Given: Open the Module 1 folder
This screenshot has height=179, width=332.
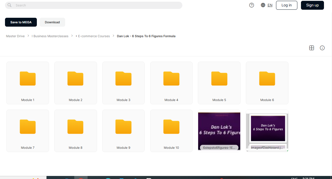Looking at the screenshot, I should 28,83.
